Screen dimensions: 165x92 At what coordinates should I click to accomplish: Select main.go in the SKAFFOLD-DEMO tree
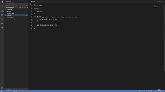[x=16, y=15]
